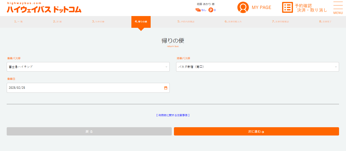Go to step 1. 一覧 tab
Image resolution: width=346 pixels, height=151 pixels.
pos(18,22)
